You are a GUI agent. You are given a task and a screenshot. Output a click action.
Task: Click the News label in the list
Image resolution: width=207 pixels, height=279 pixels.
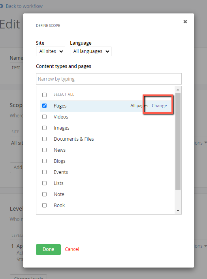click(60, 150)
